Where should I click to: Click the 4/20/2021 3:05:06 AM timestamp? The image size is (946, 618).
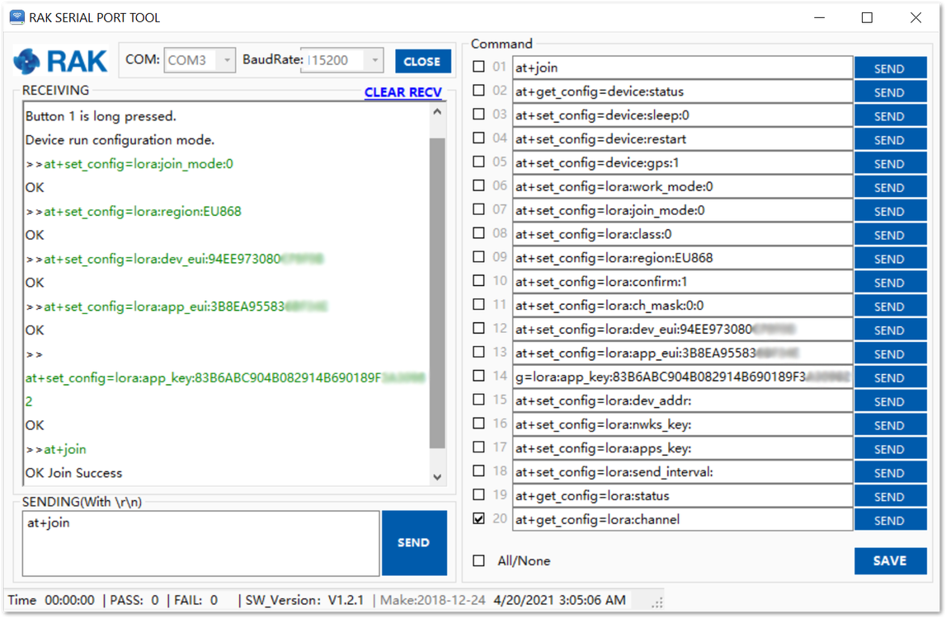[559, 601]
